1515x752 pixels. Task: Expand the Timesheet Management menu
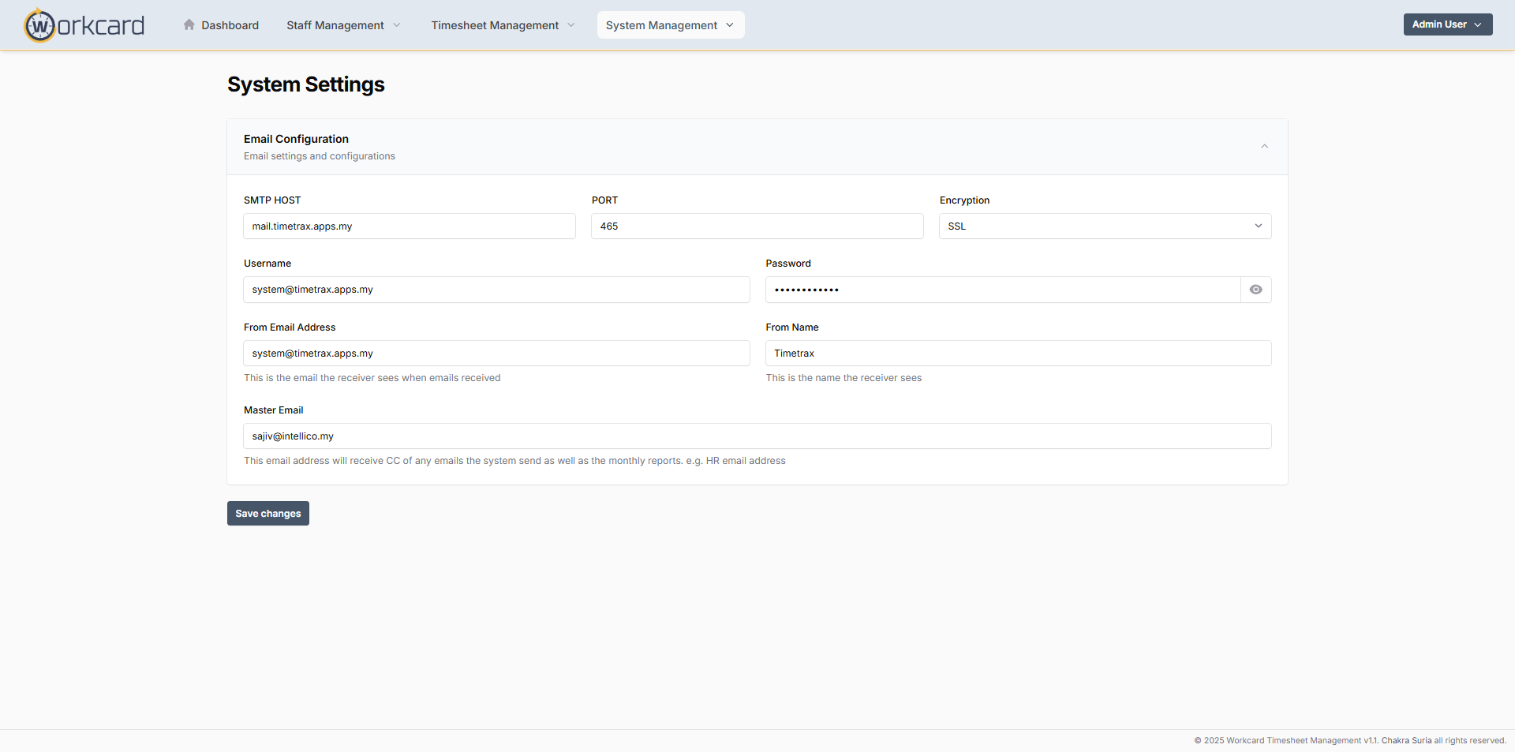point(503,25)
